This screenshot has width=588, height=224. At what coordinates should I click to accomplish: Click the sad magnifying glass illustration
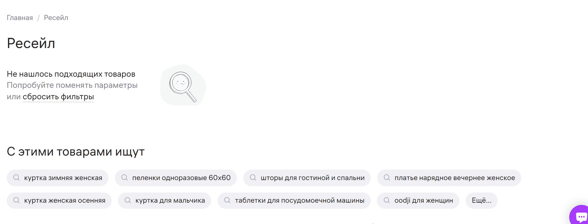[x=183, y=85]
